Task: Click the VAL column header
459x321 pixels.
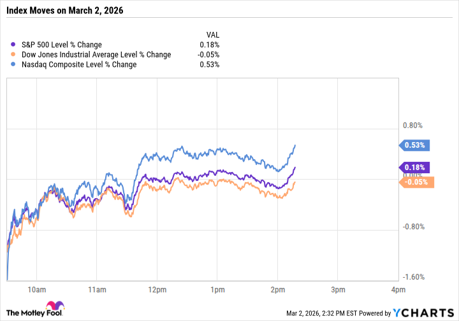Action: pyautogui.click(x=212, y=34)
